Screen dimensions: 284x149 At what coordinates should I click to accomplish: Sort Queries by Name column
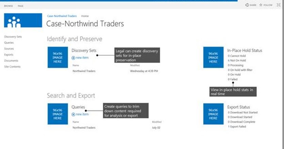[76, 122]
